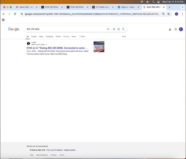Open the Google apps grid

click(176, 29)
